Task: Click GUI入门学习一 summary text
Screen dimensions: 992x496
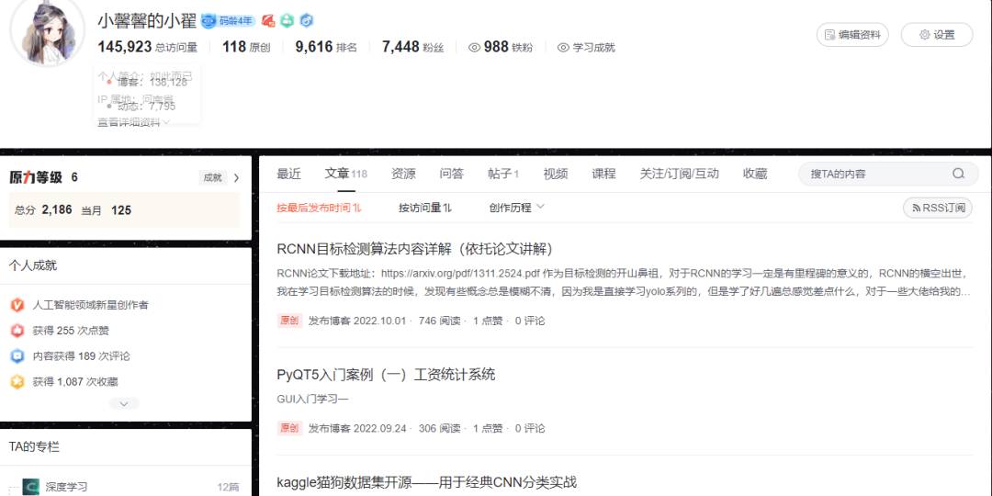Action: 313,400
